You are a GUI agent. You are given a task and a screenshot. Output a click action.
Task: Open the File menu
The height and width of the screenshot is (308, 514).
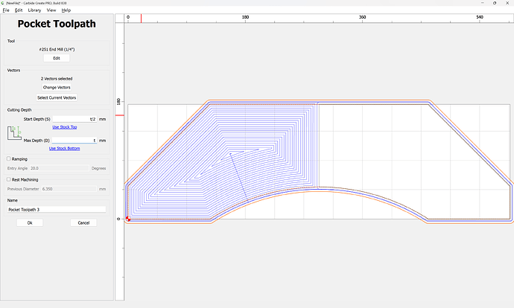pyautogui.click(x=5, y=10)
